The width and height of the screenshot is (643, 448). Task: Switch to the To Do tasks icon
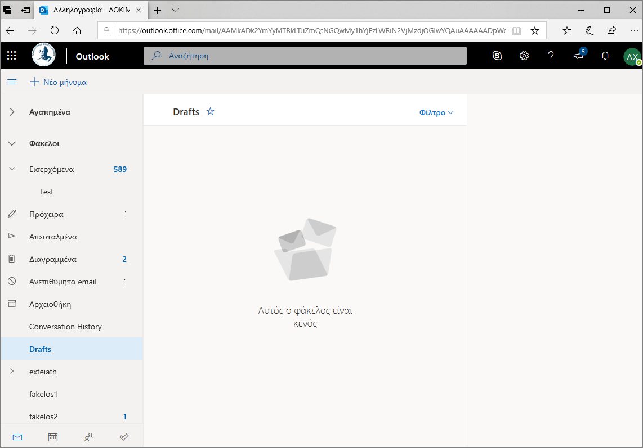(x=124, y=437)
